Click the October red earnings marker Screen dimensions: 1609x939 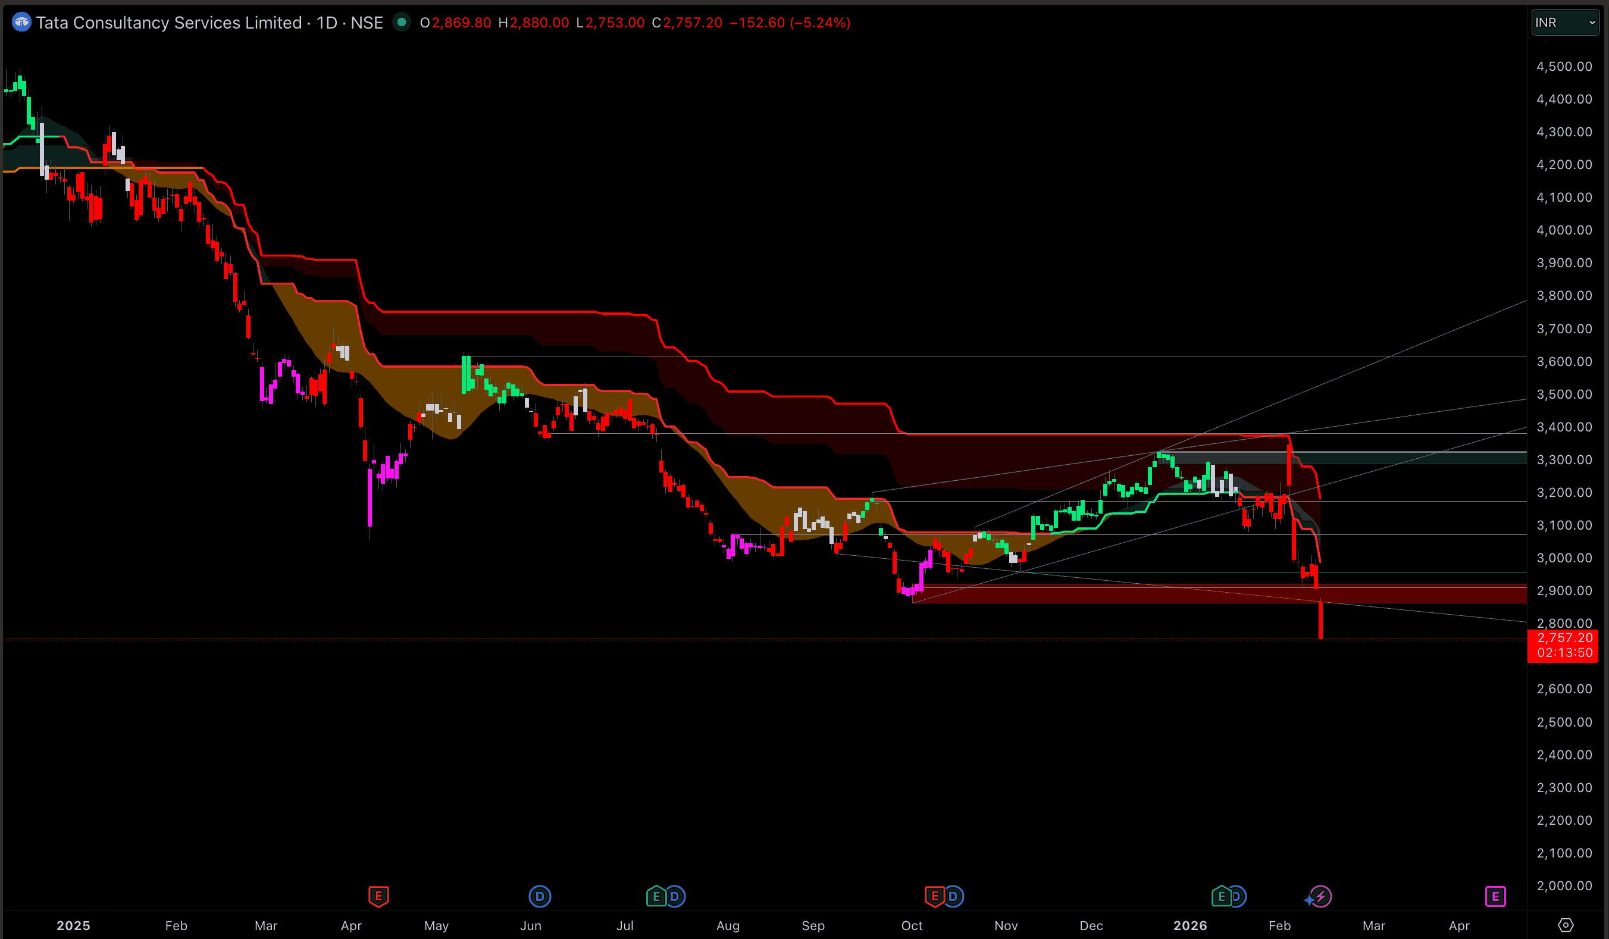click(934, 896)
